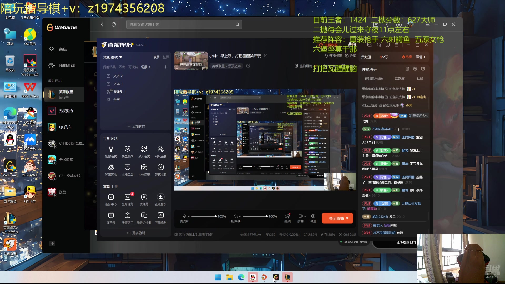Open 正版音乐 download music icon

point(161,200)
